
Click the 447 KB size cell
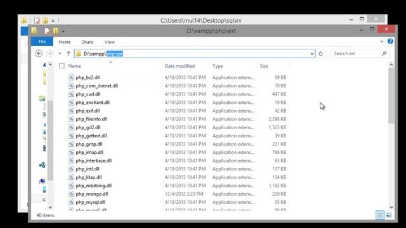tap(279, 94)
